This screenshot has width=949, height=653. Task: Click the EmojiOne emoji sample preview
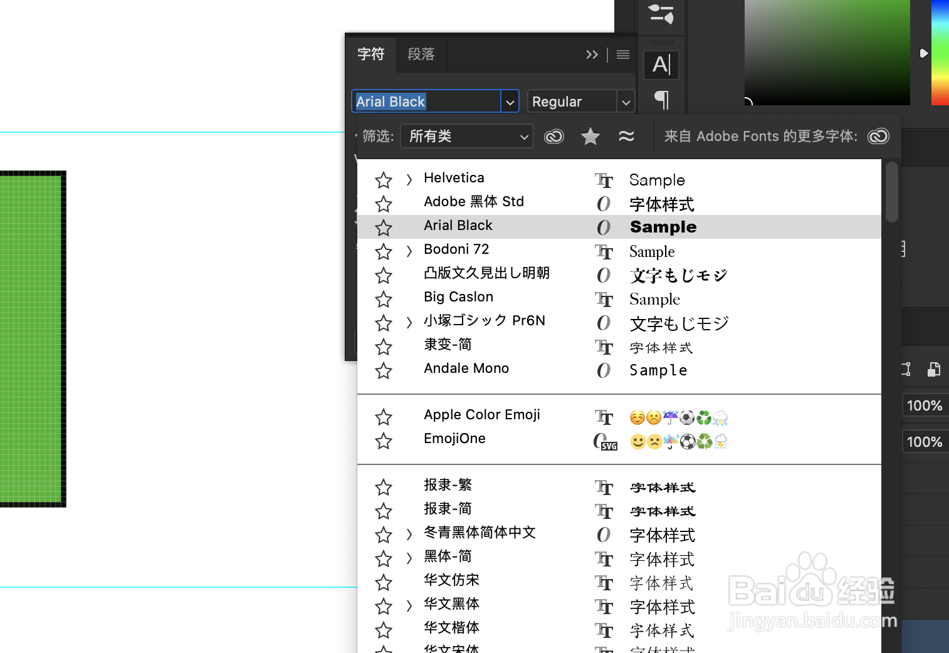tap(679, 442)
